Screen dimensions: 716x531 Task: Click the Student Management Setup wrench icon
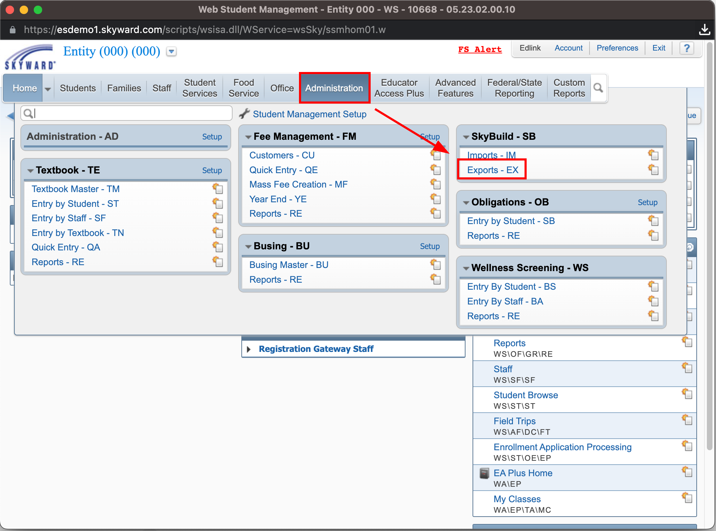point(244,114)
